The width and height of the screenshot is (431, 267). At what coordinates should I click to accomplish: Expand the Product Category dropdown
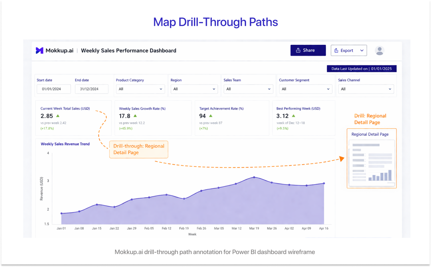coord(140,89)
